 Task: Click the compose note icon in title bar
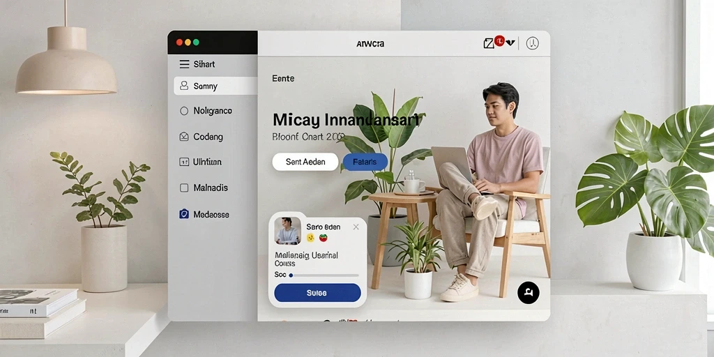(489, 43)
